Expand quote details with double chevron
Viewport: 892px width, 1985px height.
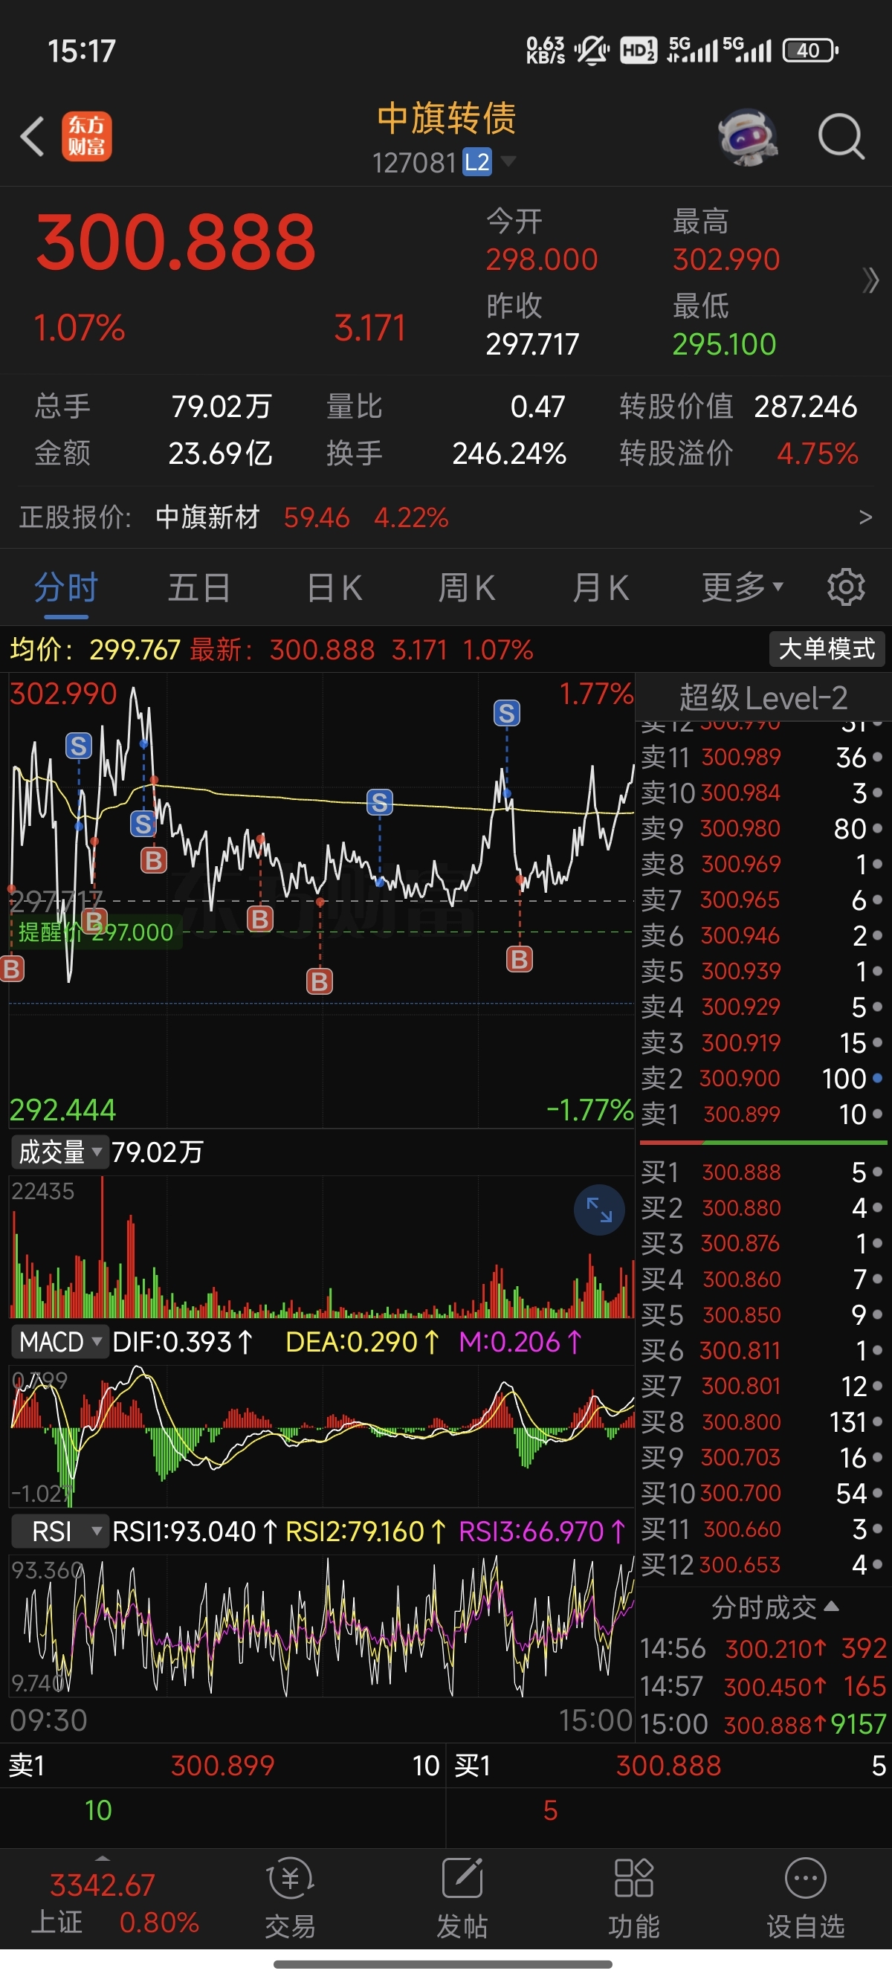click(870, 280)
